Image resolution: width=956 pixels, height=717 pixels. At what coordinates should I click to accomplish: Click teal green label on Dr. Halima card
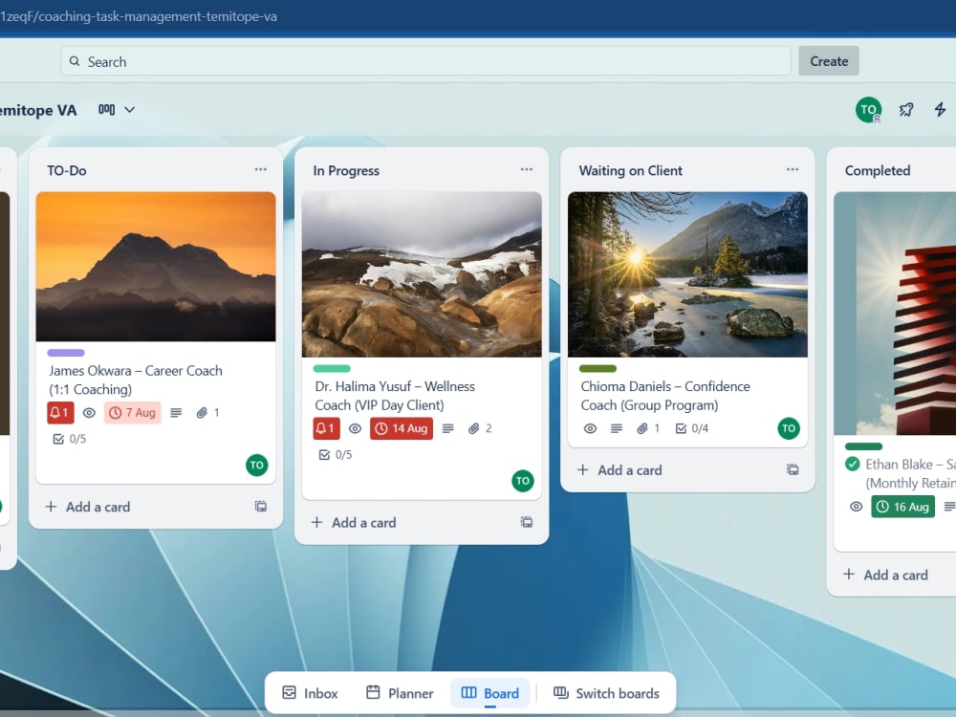point(332,368)
